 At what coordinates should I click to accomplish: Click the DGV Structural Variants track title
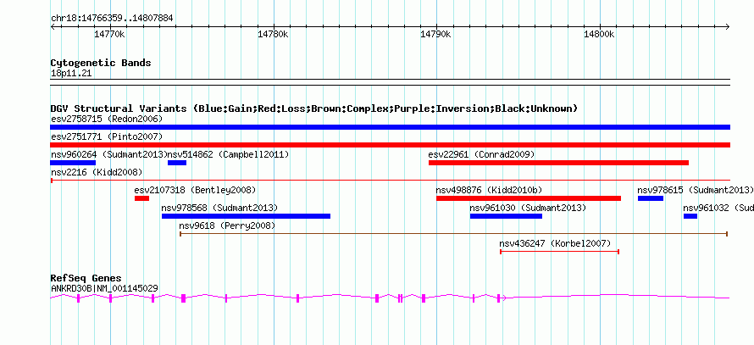coord(314,109)
